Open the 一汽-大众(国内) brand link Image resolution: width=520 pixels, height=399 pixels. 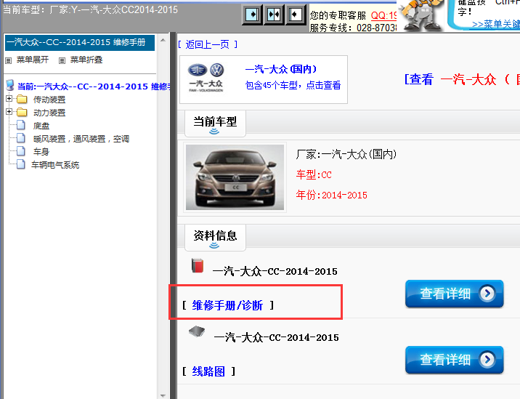coord(281,69)
